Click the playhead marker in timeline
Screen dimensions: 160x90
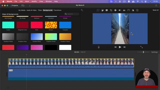pos(26,55)
